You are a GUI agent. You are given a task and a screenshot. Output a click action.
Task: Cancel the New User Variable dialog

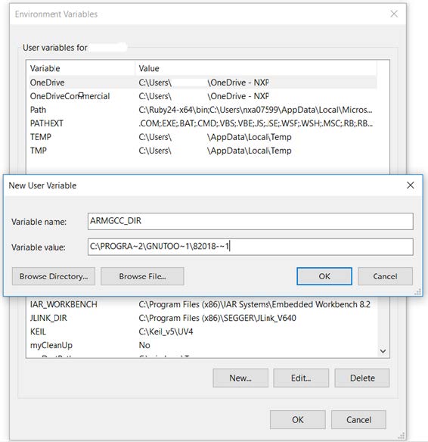coord(385,276)
